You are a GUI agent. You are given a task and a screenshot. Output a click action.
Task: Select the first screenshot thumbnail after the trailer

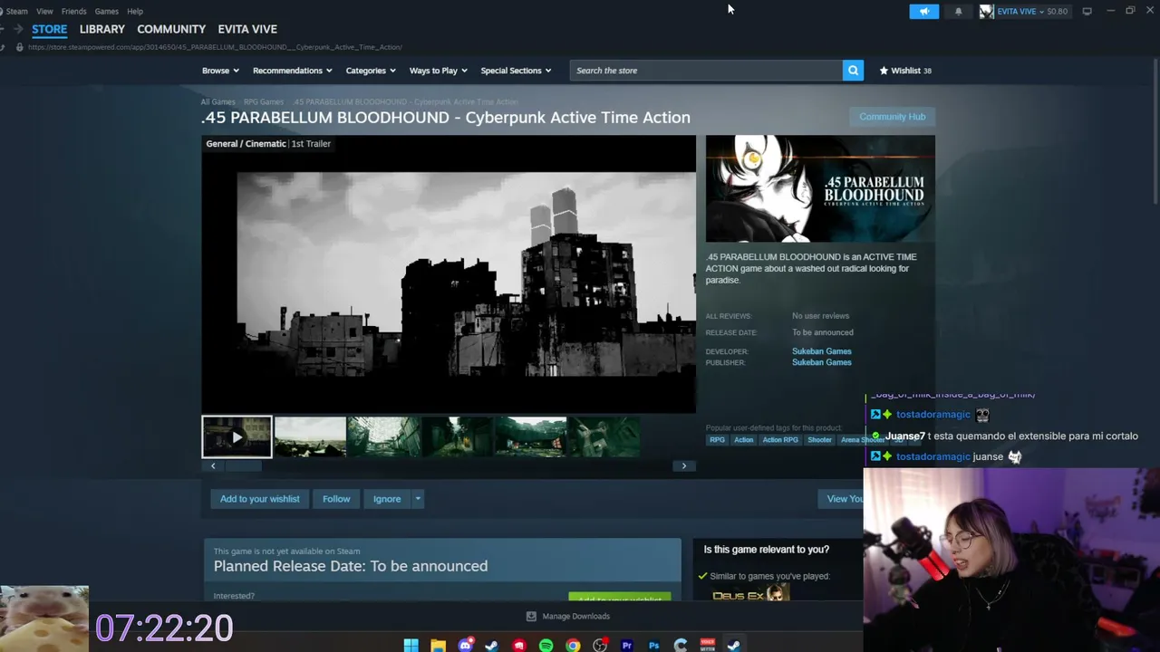tap(310, 436)
